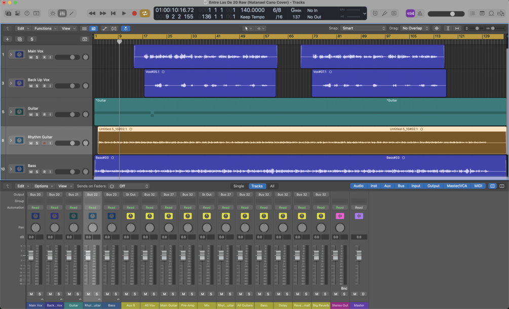Open the Tracks area Functions menu
This screenshot has width=509, height=309.
[45, 28]
